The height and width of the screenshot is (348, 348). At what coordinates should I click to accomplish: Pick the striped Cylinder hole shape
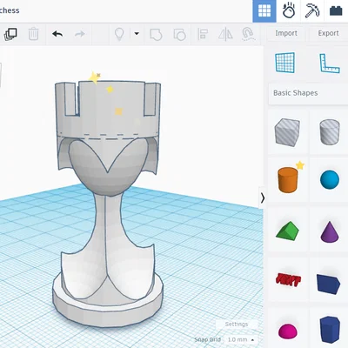pyautogui.click(x=330, y=132)
